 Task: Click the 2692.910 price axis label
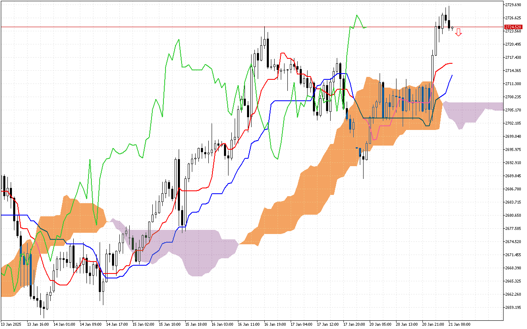click(513, 162)
